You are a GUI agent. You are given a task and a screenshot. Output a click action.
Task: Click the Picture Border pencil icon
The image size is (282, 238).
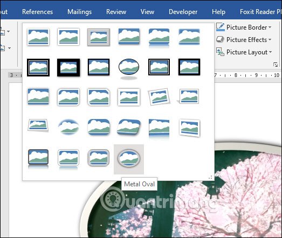221,27
